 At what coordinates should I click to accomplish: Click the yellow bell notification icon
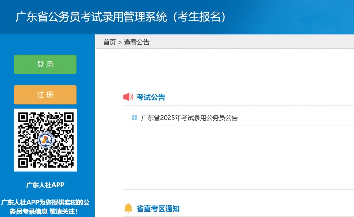pos(128,208)
